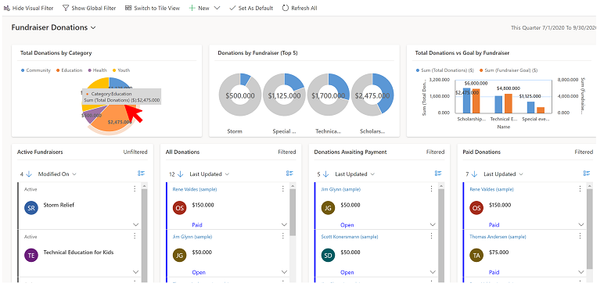Expand Rene Valdes card in All Donations
The image size is (611, 290).
coord(285,224)
